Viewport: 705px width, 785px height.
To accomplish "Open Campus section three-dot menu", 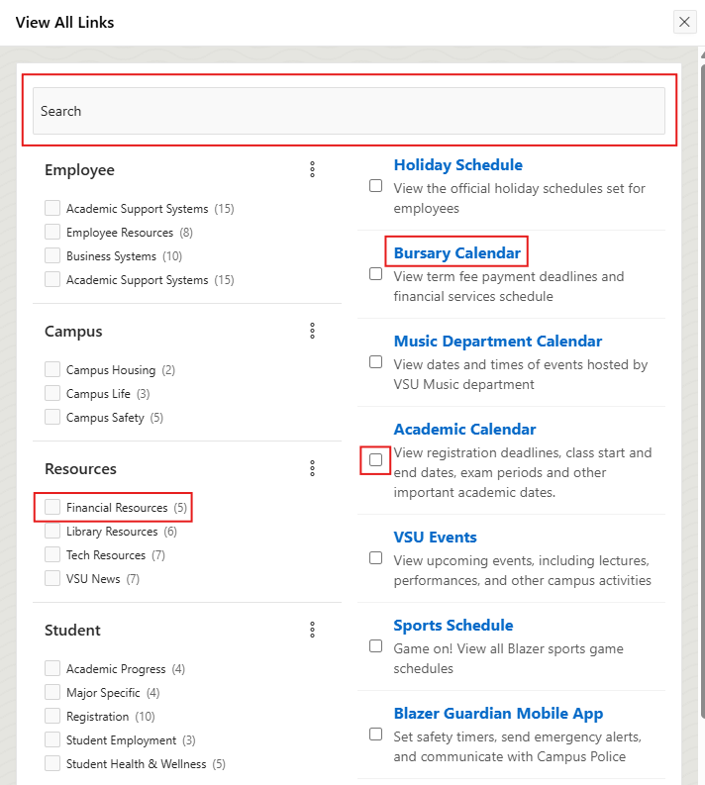I will click(x=312, y=332).
